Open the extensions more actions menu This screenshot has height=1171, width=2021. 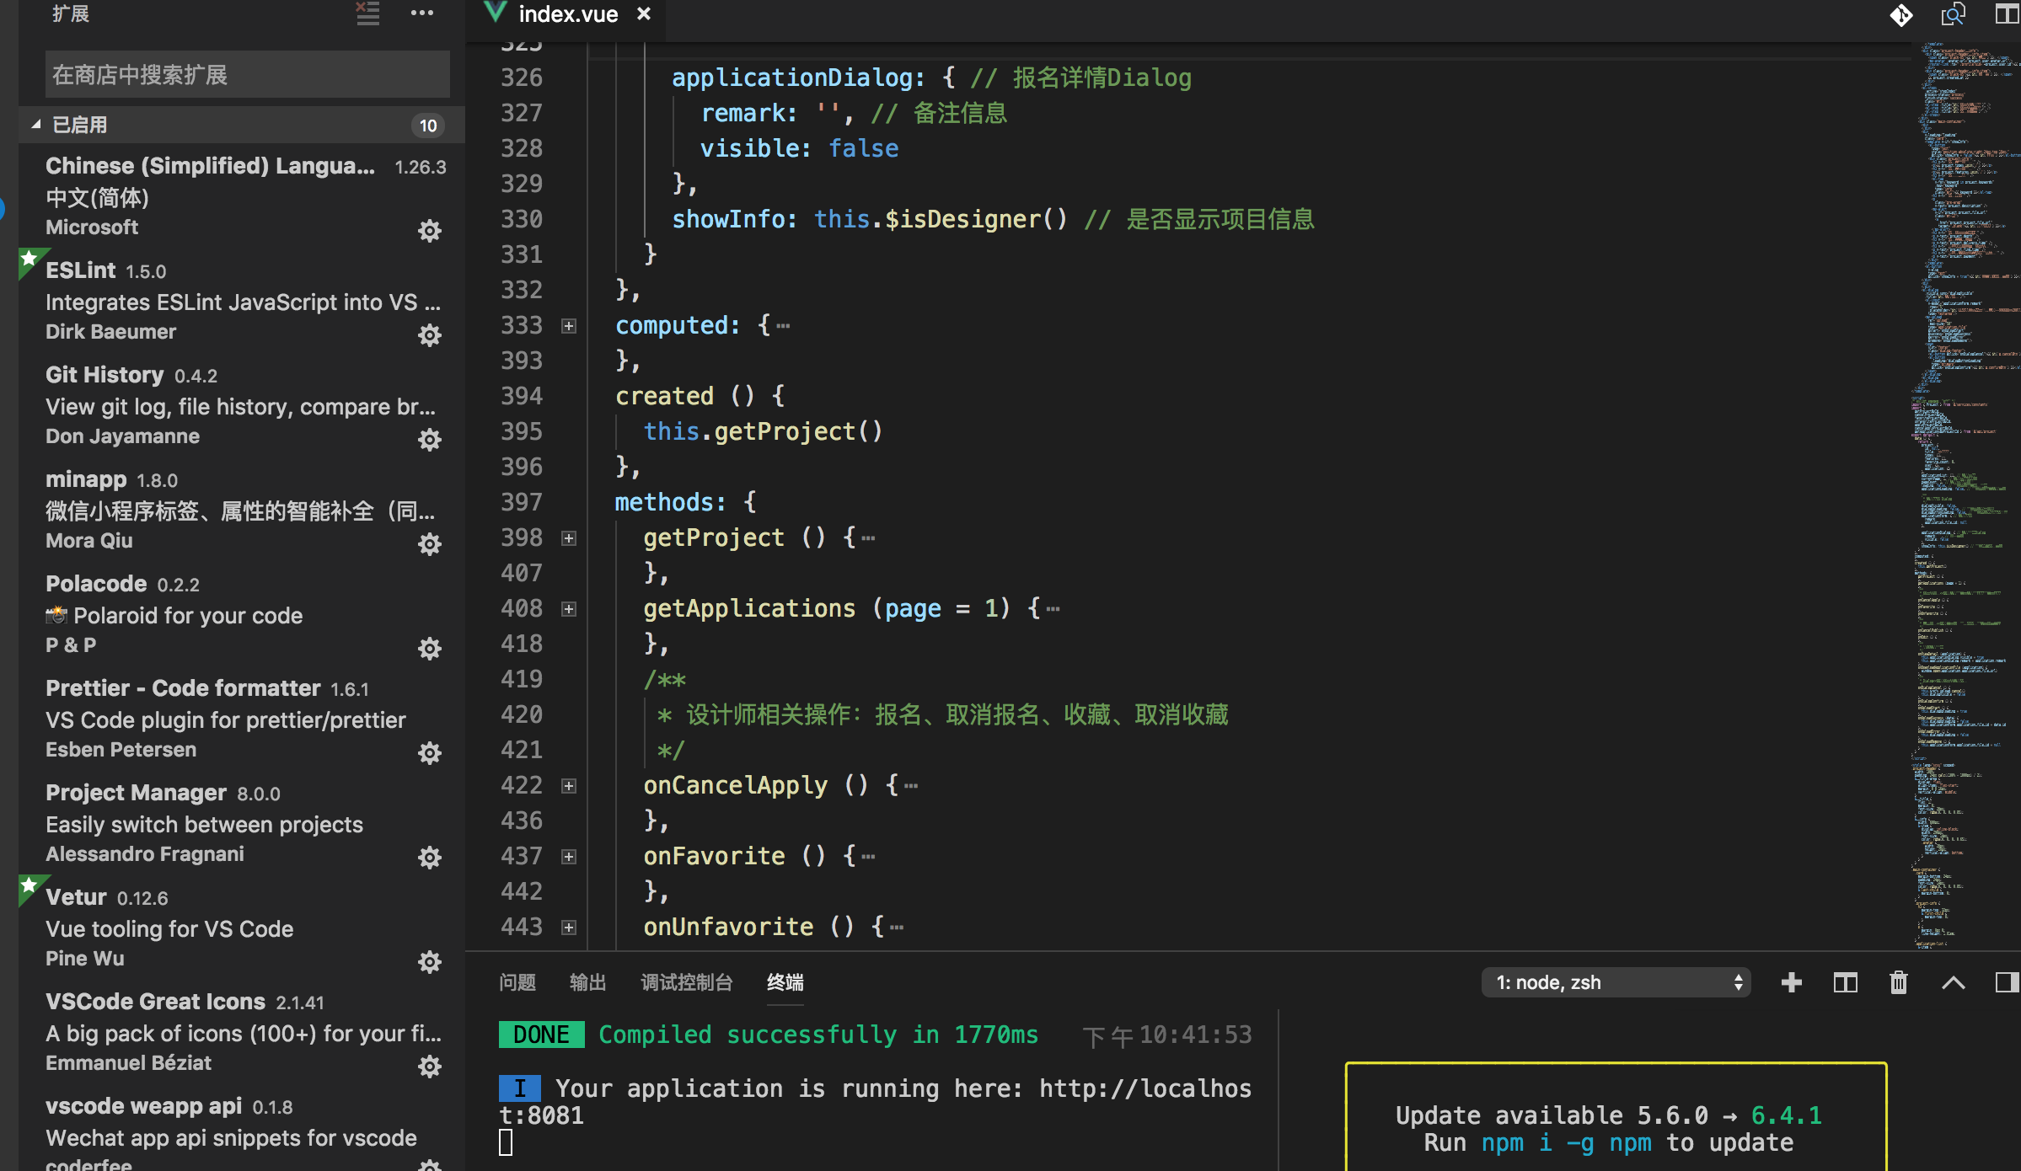coord(422,13)
